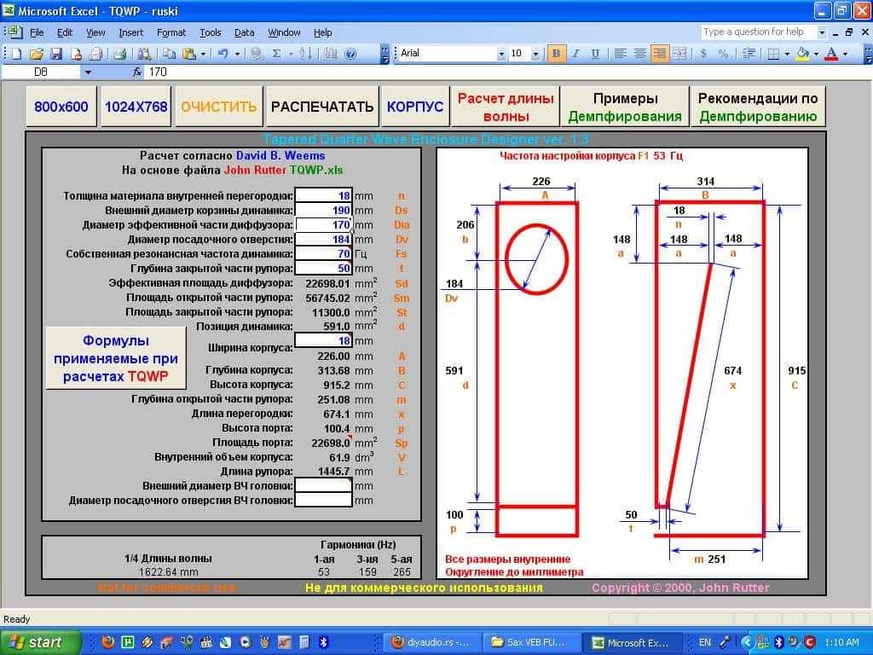
Task: Toggle right alignment for the cell
Action: point(660,54)
